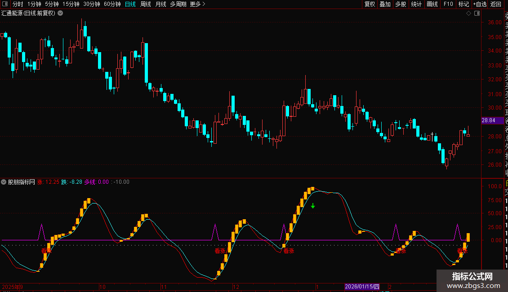Viewport: 508px width, 292px height.
Task: Toggle the right side panel icon beside the diamond
Action: (x=477, y=13)
